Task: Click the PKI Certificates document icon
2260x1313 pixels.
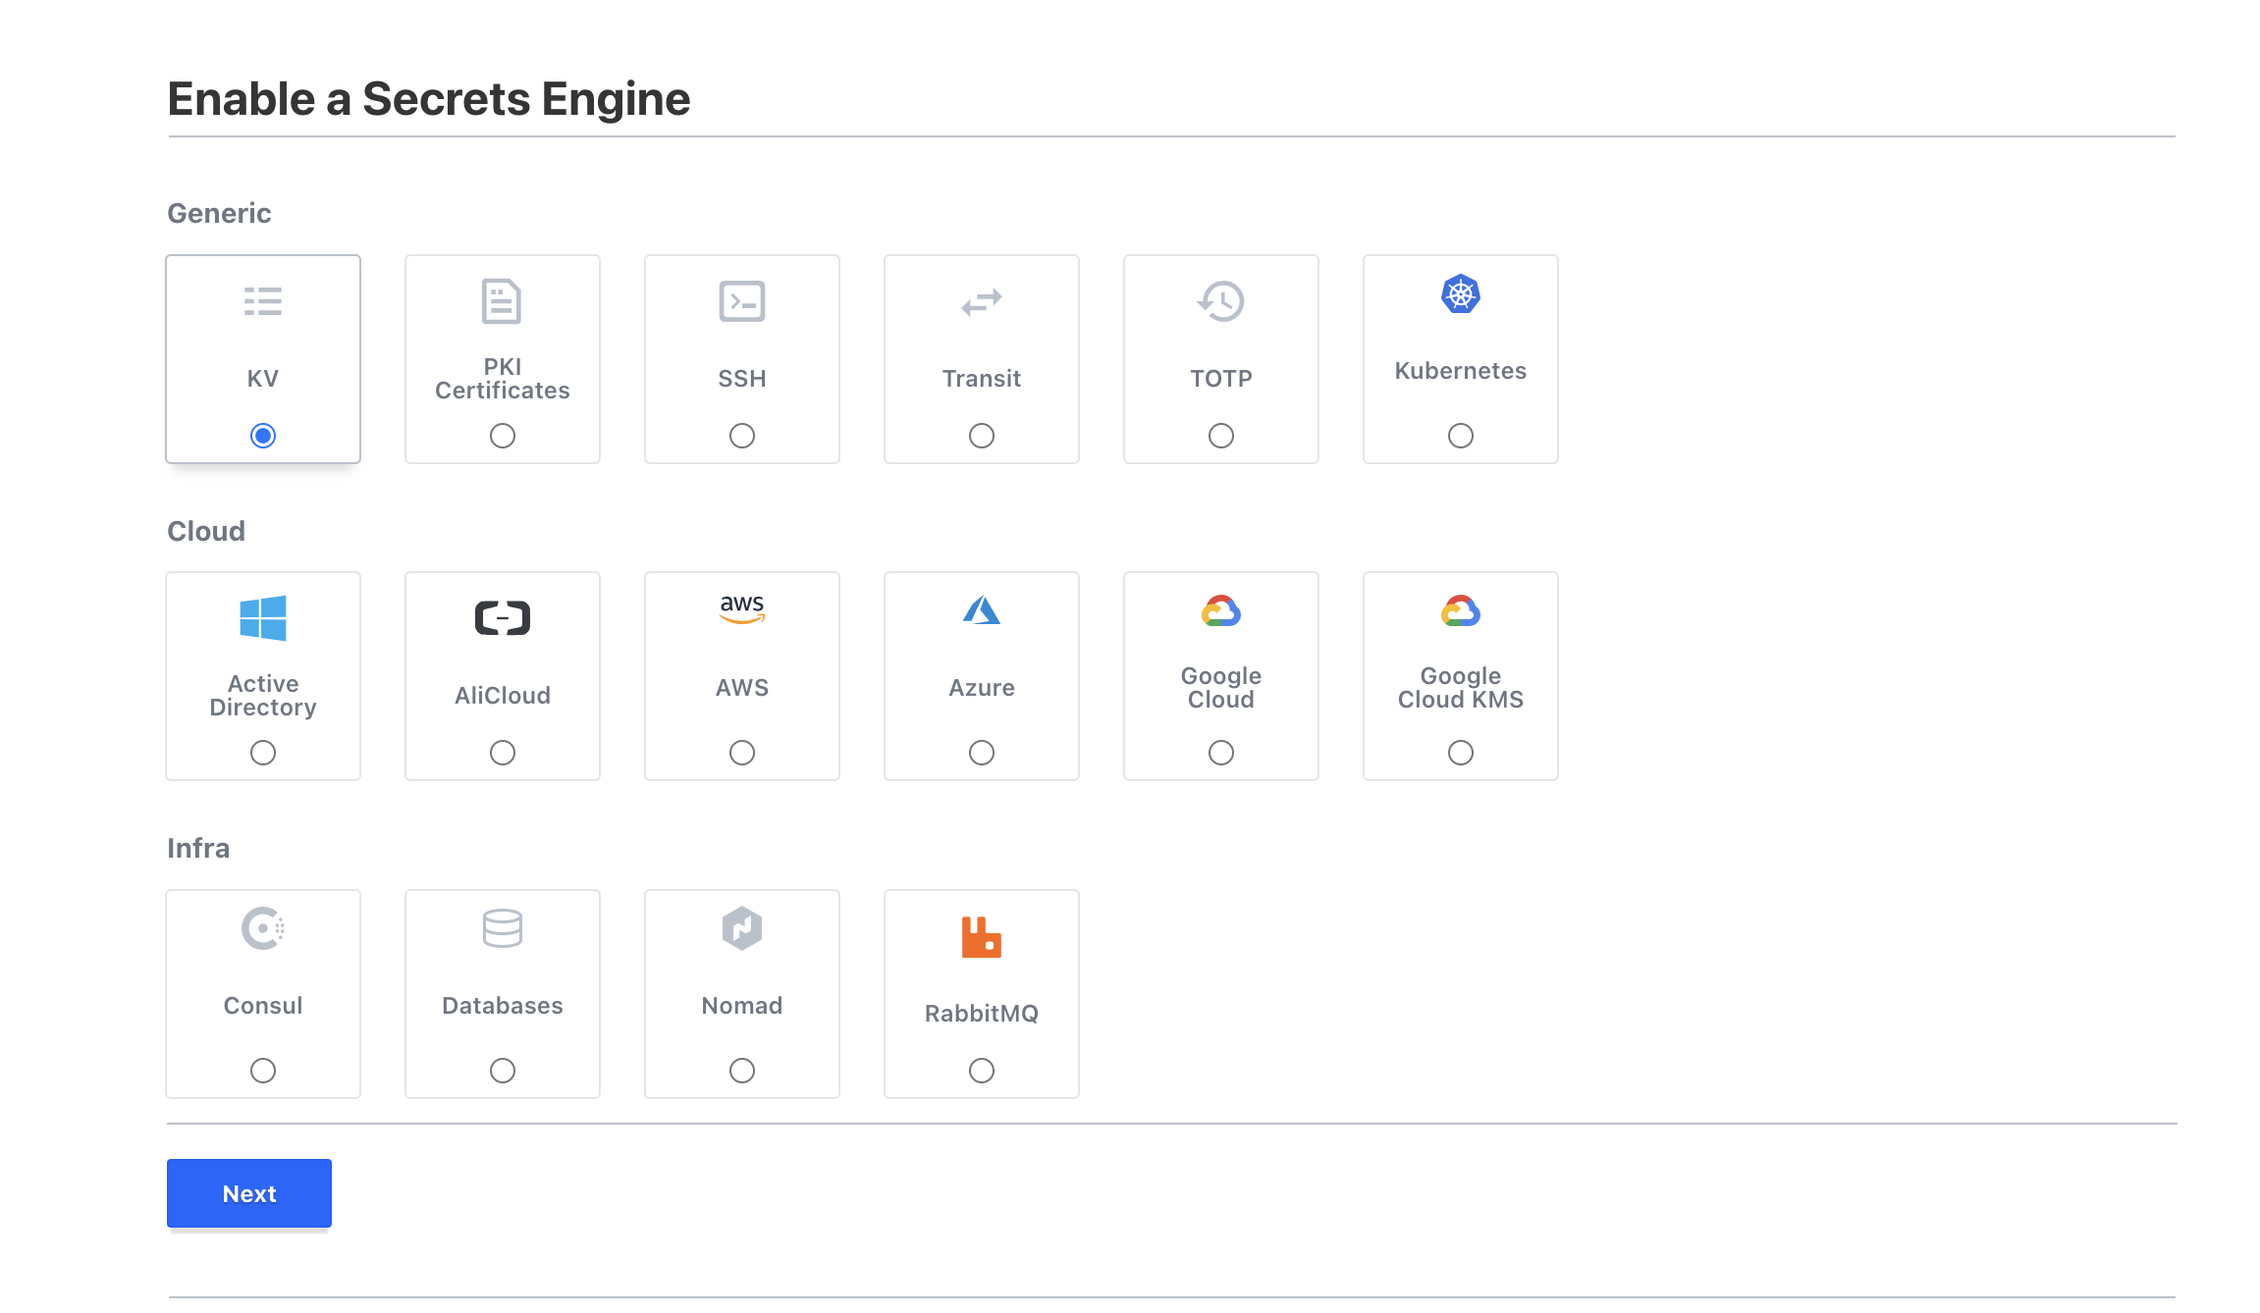Action: click(502, 301)
